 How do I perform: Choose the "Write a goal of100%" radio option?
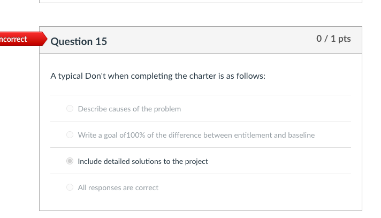70,135
